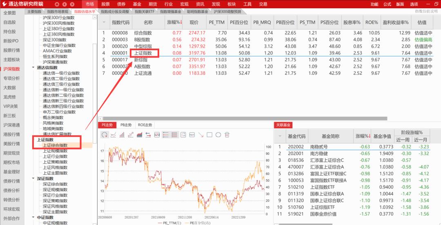Sort index table by 涨幅% column header
441x225 pixels.
[174, 22]
